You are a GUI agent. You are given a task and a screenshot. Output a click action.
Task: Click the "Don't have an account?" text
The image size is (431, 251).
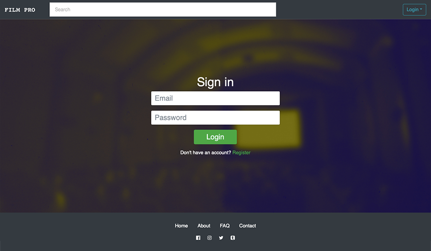click(x=205, y=153)
